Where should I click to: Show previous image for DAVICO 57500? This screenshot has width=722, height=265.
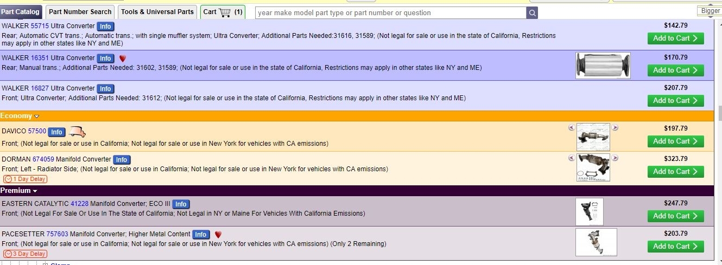point(571,128)
